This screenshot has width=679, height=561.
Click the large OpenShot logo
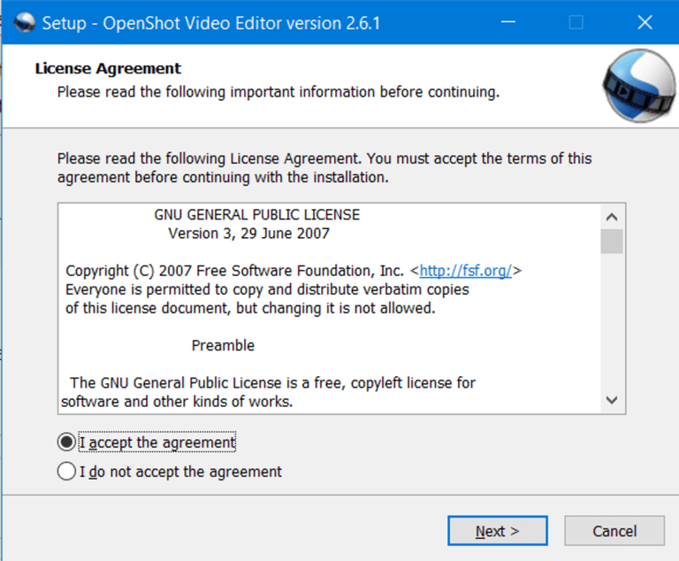click(x=639, y=86)
